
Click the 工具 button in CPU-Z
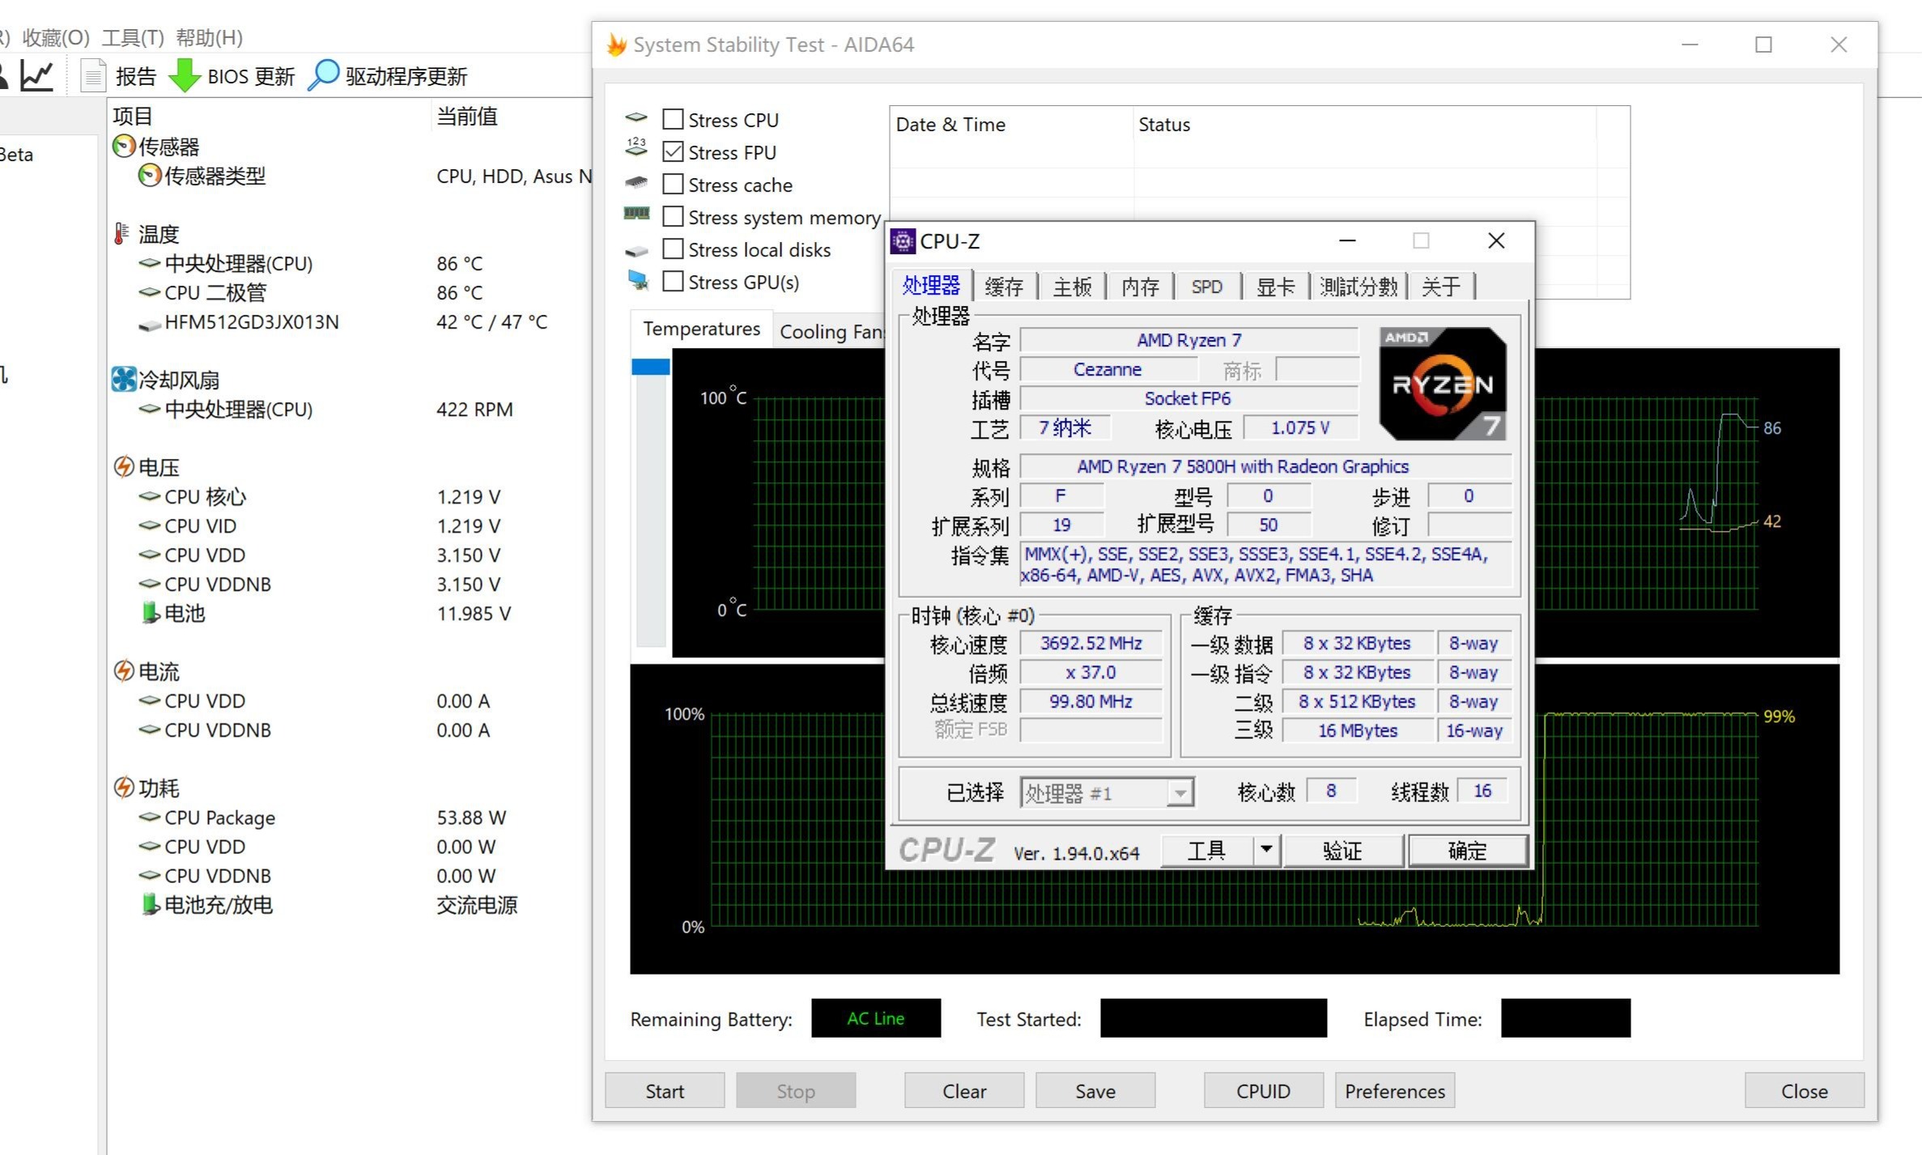coord(1207,851)
